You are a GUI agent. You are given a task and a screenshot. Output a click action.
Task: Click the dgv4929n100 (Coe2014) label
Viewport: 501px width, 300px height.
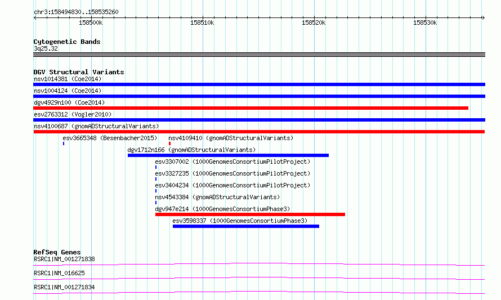[x=69, y=102]
